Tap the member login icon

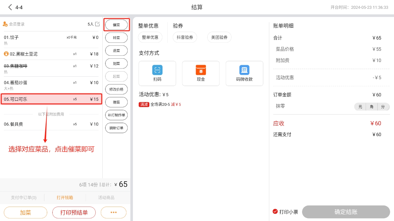[5, 24]
